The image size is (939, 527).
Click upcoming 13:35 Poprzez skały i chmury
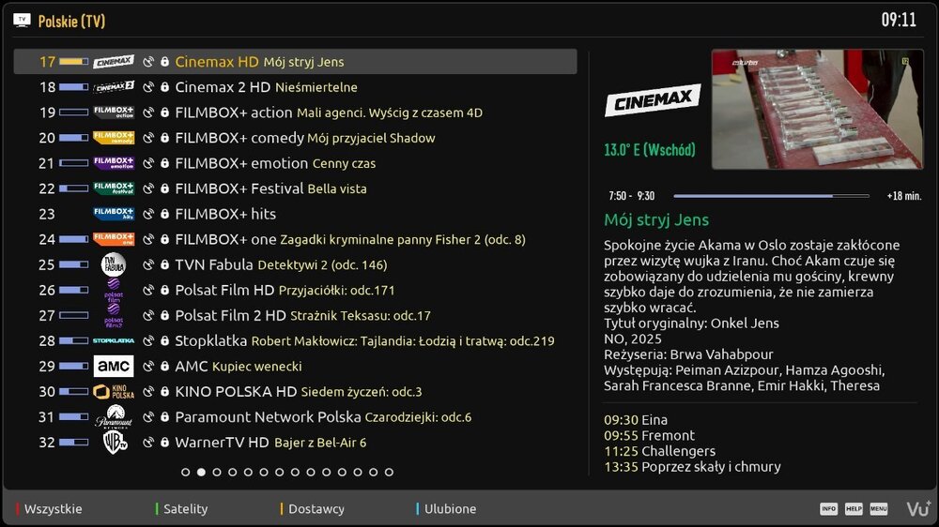692,467
